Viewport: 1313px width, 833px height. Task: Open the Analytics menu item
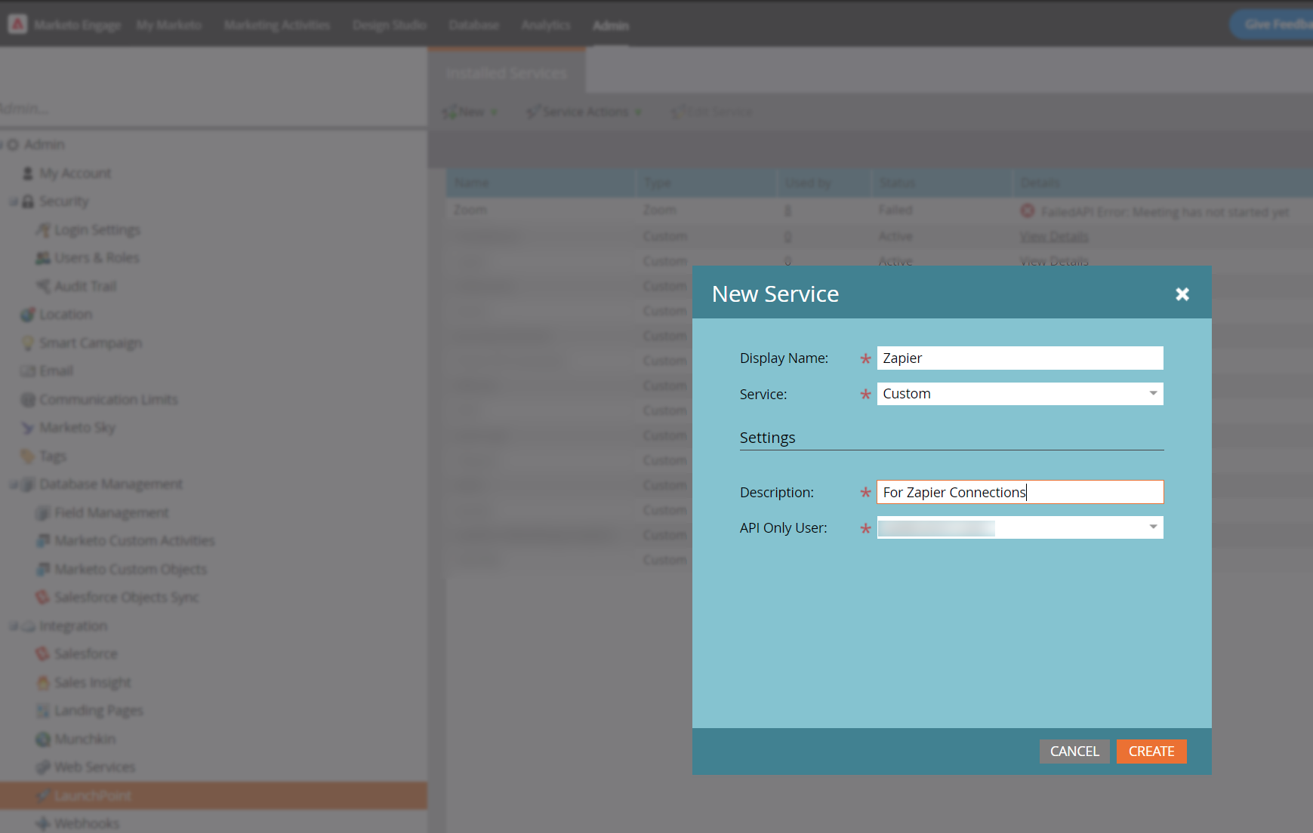(546, 25)
